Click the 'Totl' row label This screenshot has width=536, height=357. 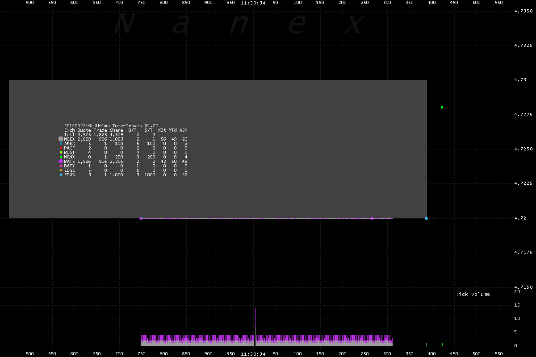70,135
